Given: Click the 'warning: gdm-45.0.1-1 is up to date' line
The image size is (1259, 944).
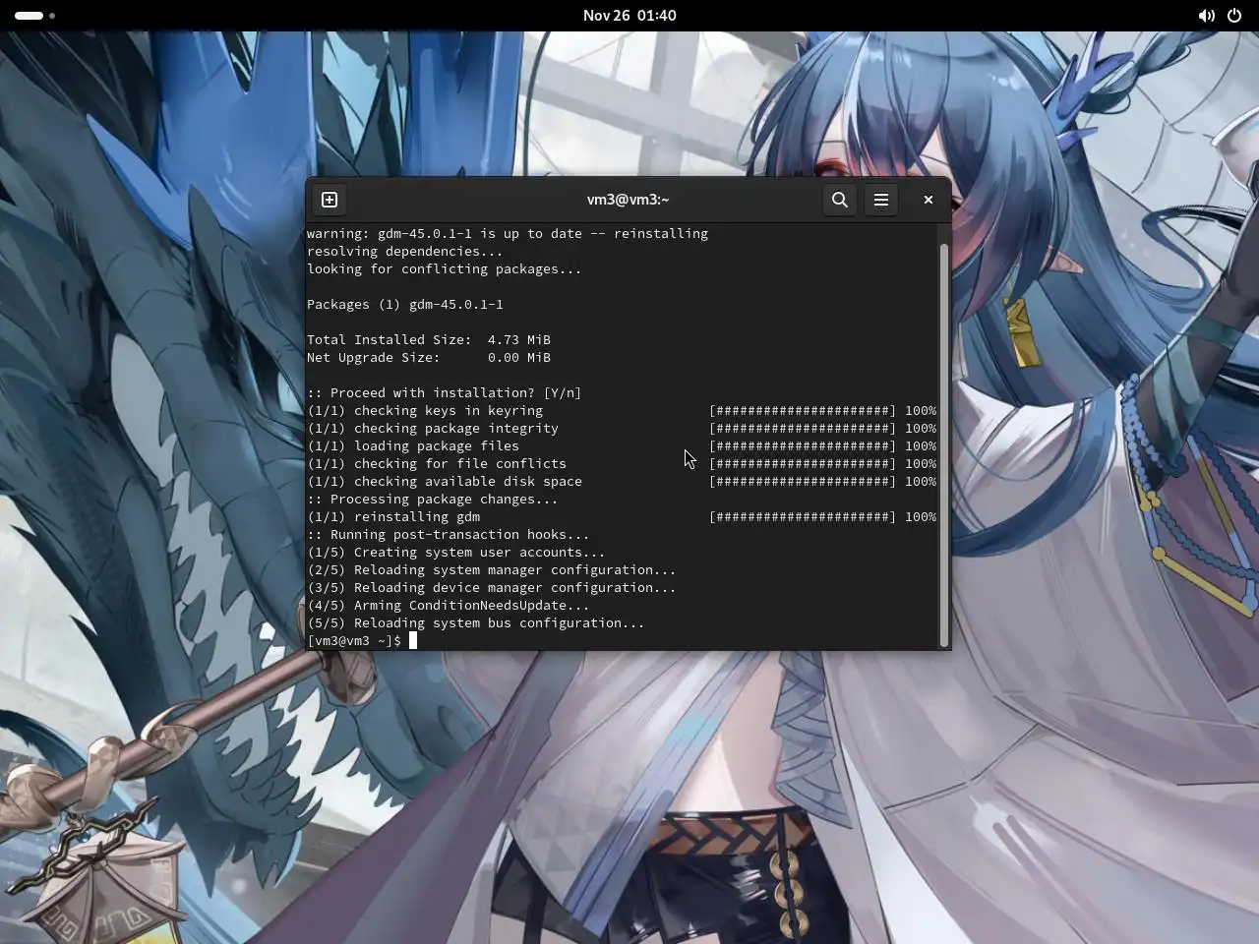Looking at the screenshot, I should 508,234.
